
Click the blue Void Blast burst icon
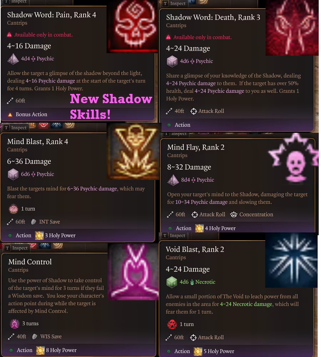291,260
